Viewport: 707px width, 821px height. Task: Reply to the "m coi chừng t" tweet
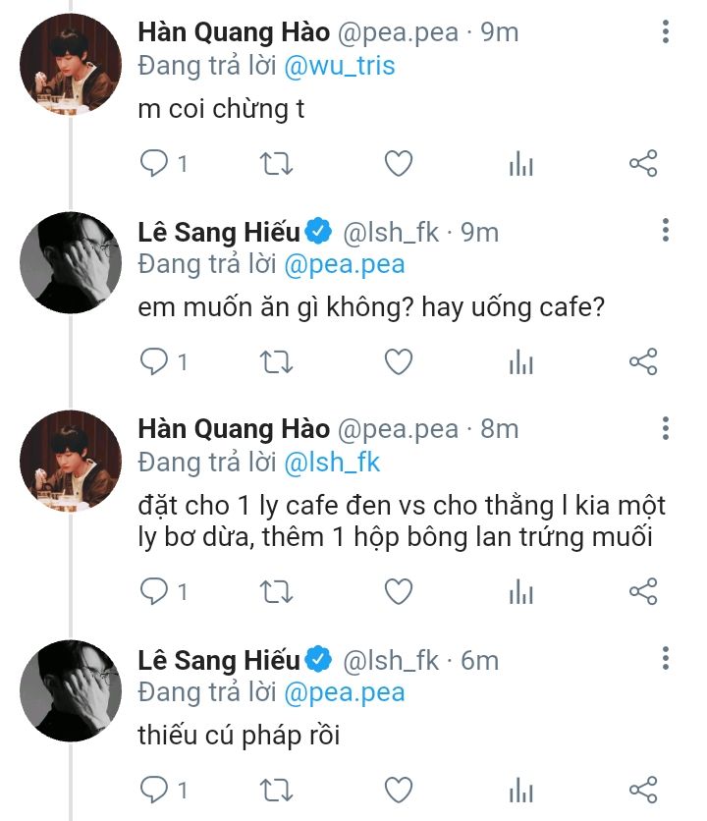point(155,163)
